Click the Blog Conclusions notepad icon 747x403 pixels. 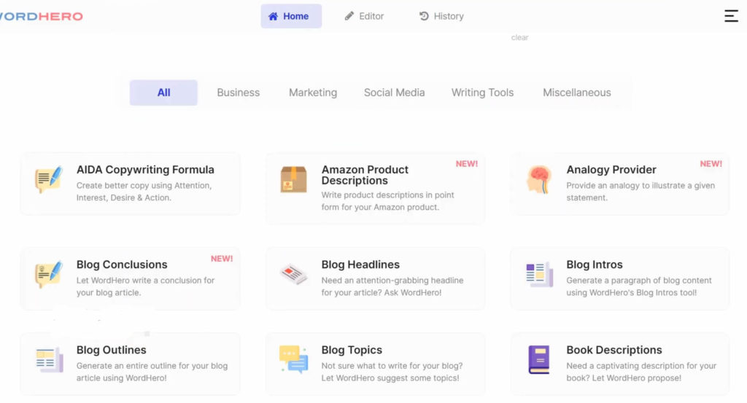point(49,274)
